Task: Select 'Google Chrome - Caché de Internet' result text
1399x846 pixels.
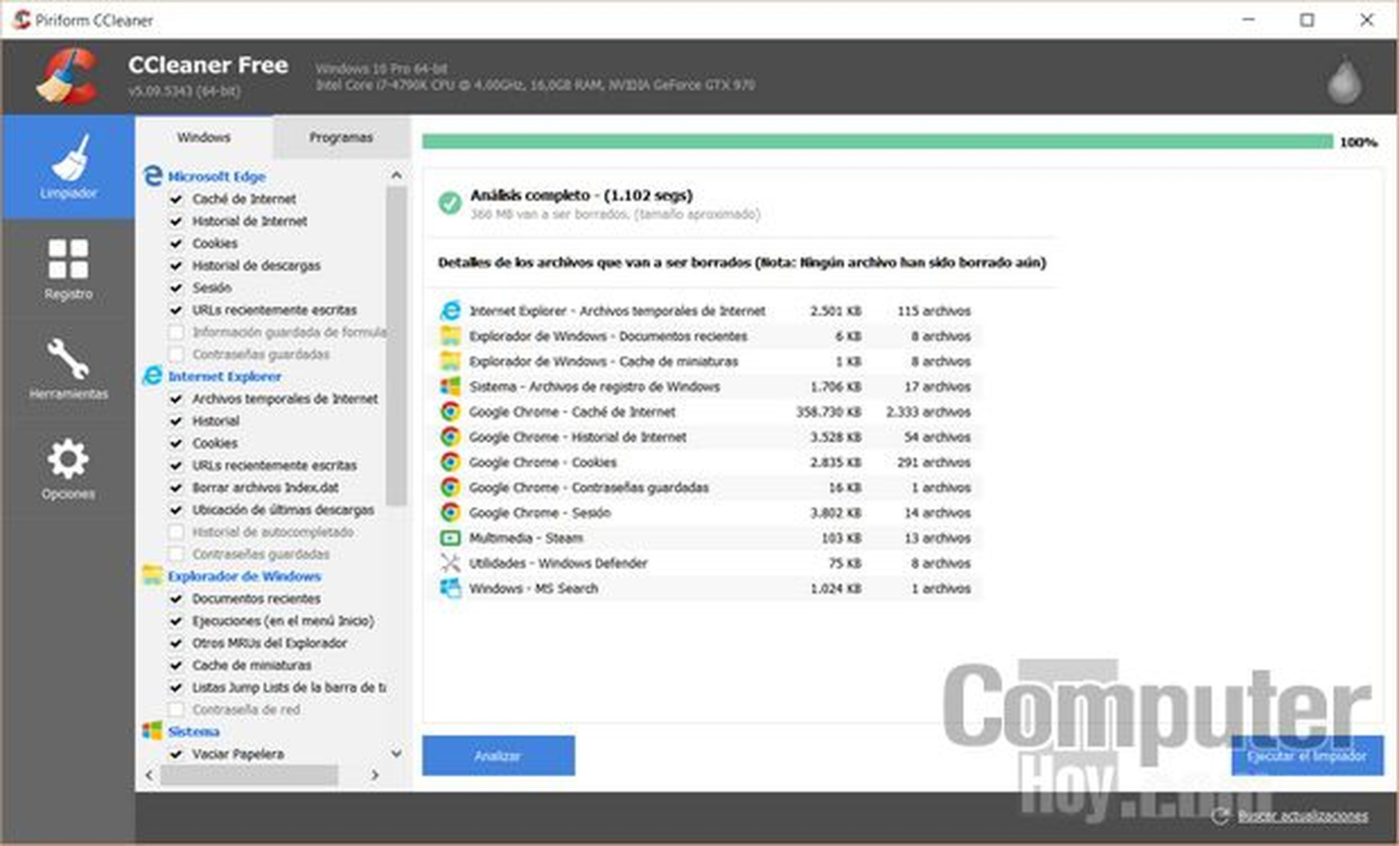Action: 572,412
